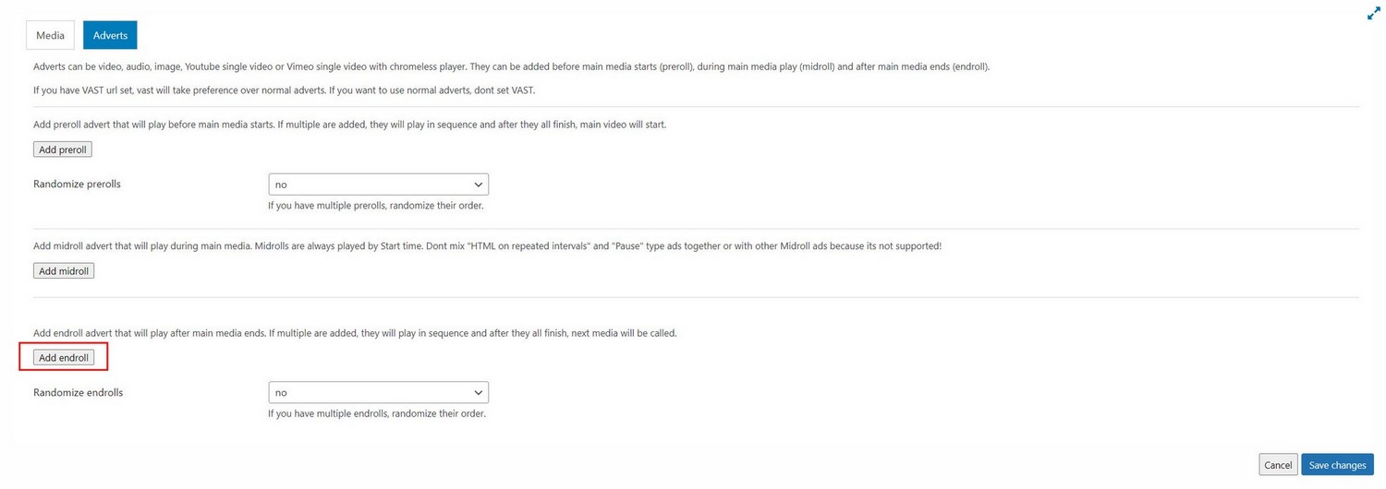Select the Adverts tab
The width and height of the screenshot is (1386, 489).
(110, 35)
